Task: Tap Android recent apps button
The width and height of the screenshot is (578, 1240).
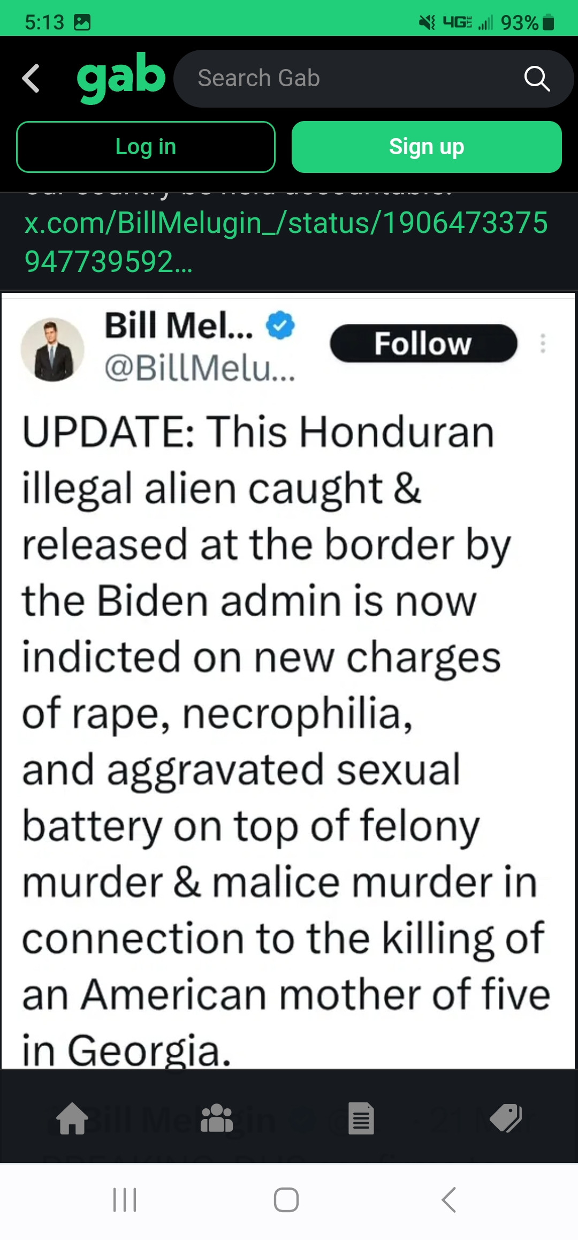Action: [x=125, y=1200]
